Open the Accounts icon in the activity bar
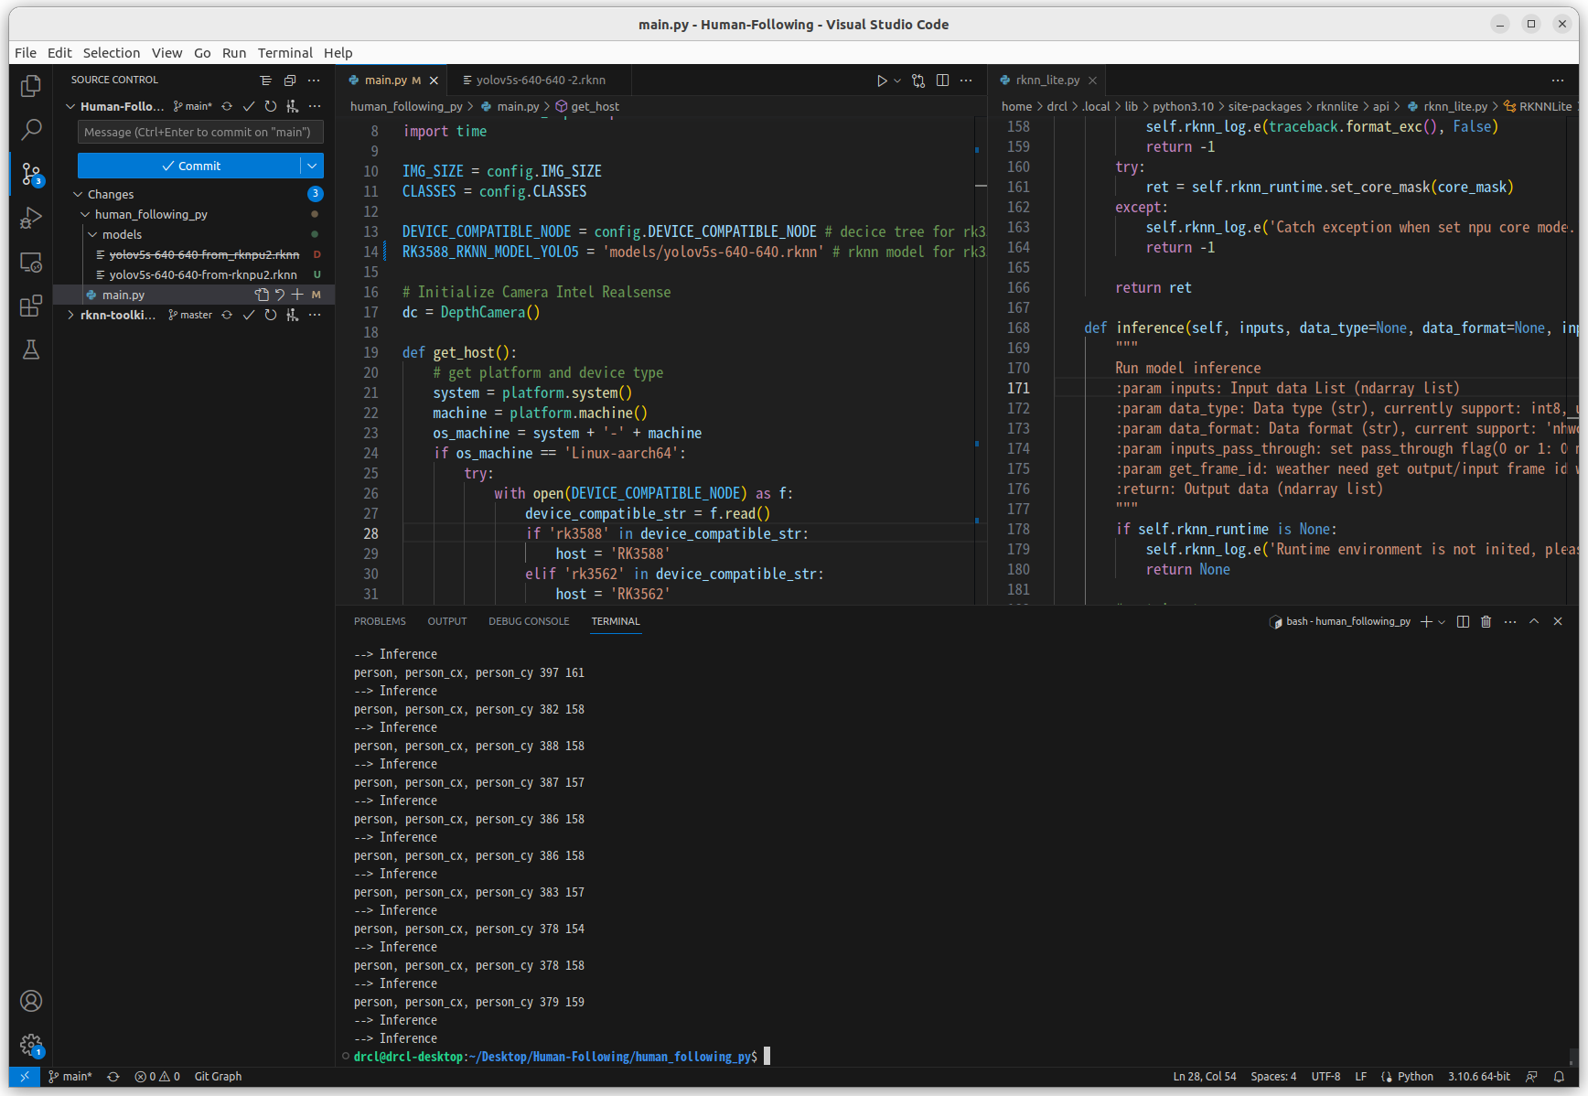Viewport: 1588px width, 1096px height. tap(31, 1001)
